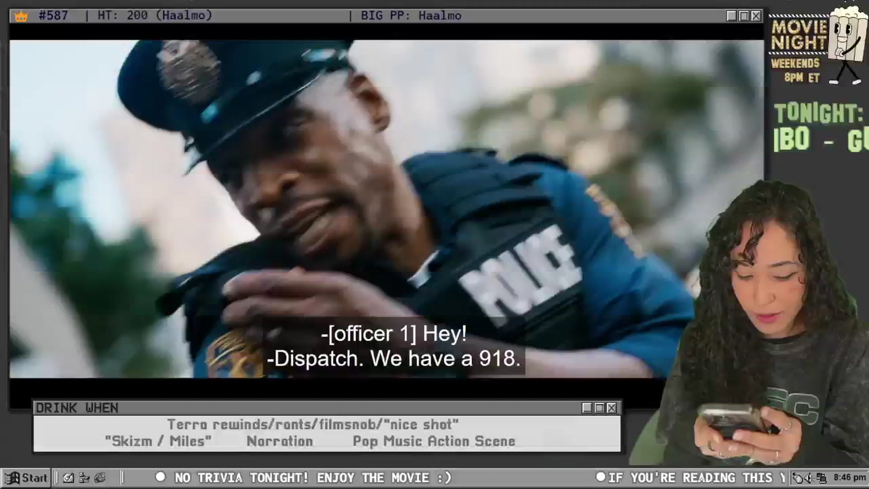The width and height of the screenshot is (869, 489).
Task: Open the Internet Explorer quick-launch icon
Action: [100, 478]
